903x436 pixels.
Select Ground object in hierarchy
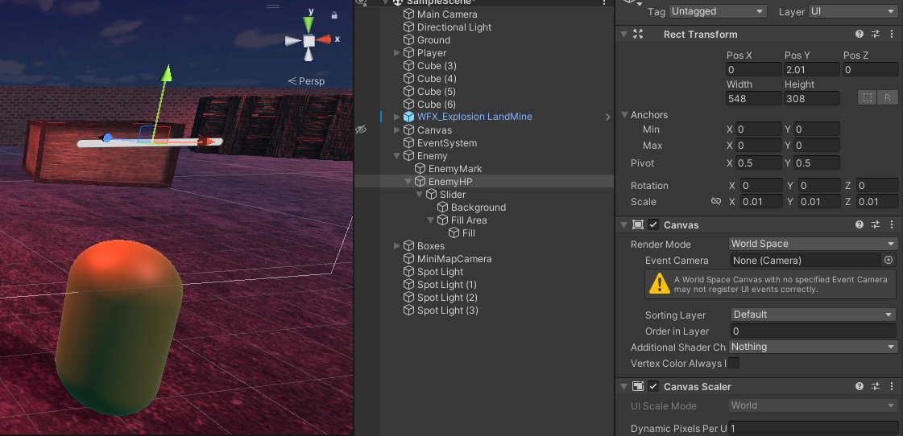(x=433, y=39)
